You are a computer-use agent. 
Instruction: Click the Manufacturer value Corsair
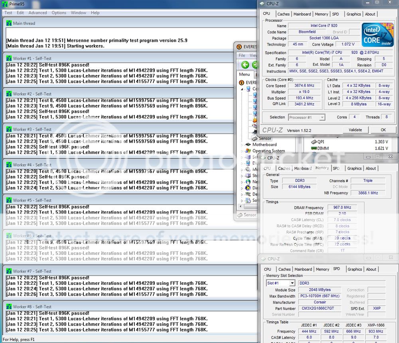point(320,302)
